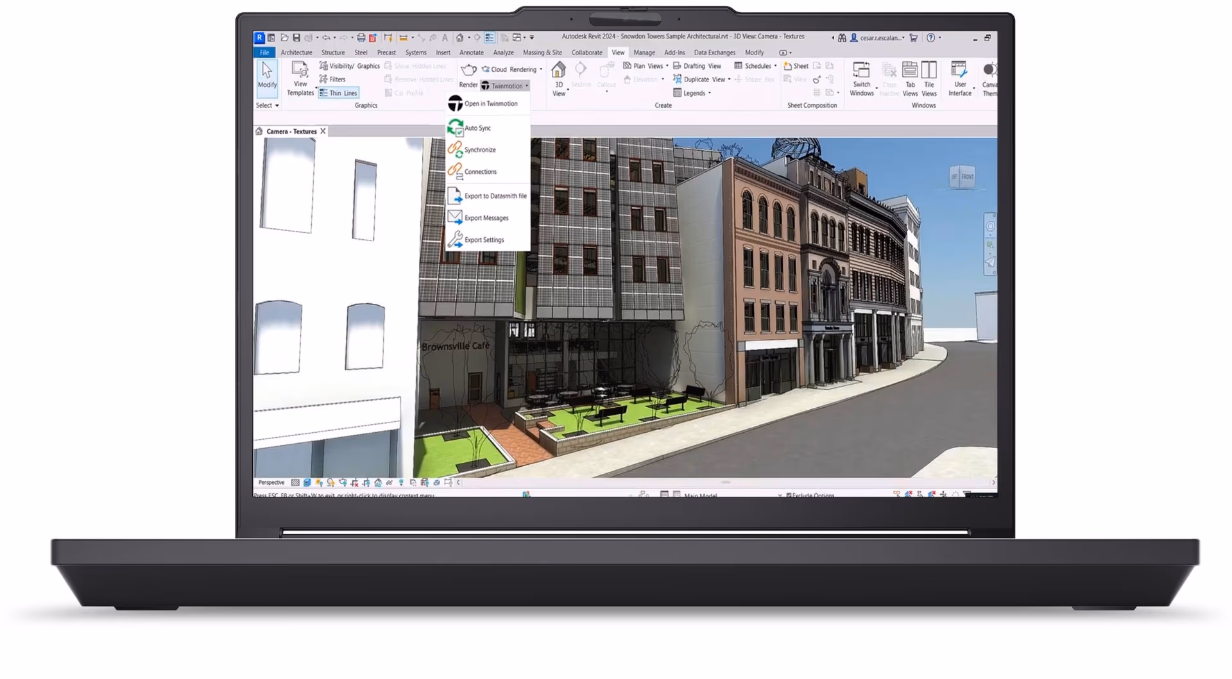Screen dimensions: 1232x679
Task: Toggle Exclude Options checkbox in status bar
Action: [789, 495]
